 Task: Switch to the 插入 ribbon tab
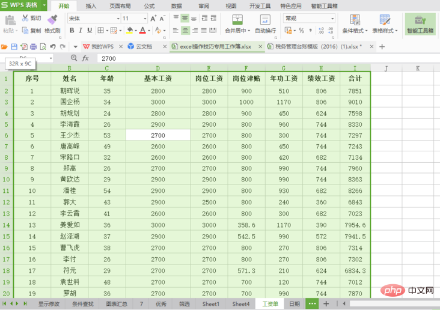point(91,6)
